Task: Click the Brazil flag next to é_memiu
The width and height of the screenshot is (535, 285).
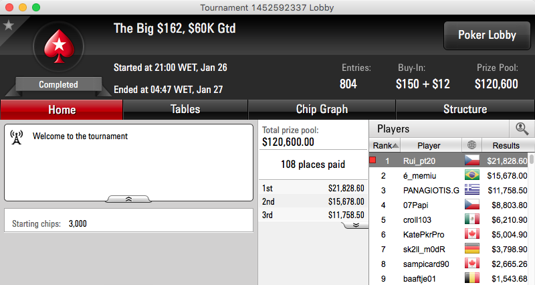Action: [x=472, y=175]
